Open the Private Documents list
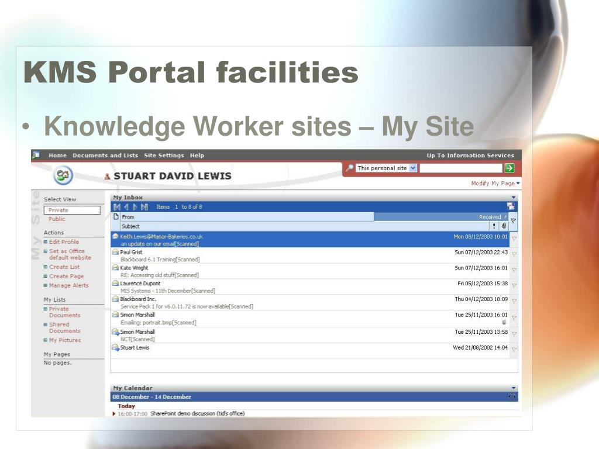This screenshot has width=599, height=449. pos(64,312)
